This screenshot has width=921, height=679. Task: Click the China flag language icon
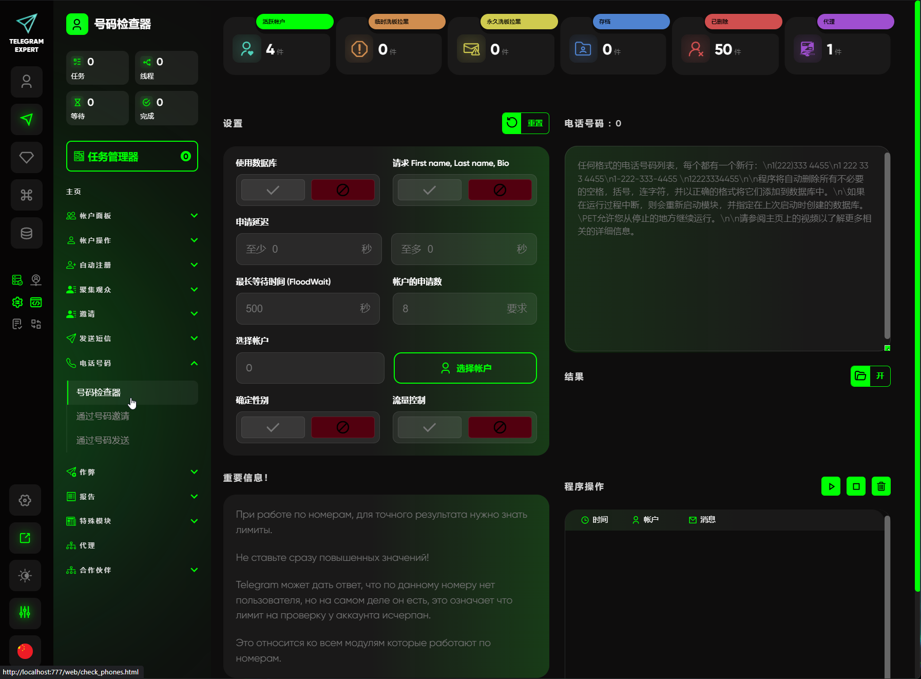coord(25,651)
